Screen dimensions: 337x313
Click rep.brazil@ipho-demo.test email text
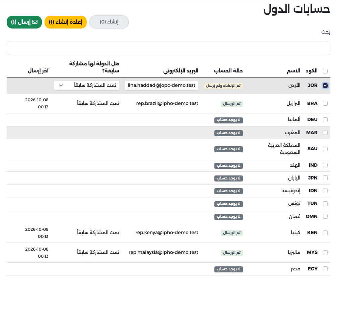tap(167, 104)
